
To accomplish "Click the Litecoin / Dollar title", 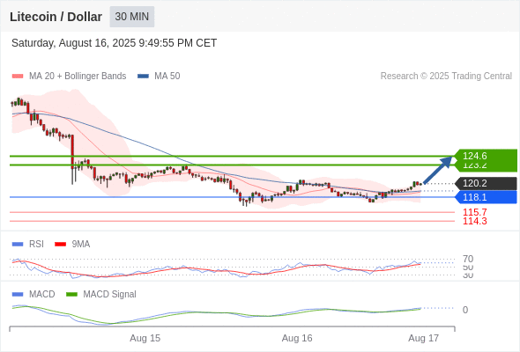I will click(56, 17).
